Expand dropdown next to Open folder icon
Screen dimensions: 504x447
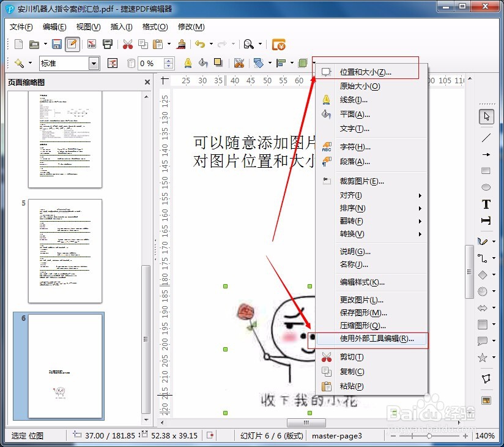point(45,43)
